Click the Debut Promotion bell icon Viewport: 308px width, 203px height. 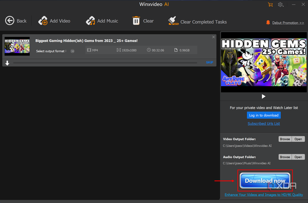pos(268,23)
